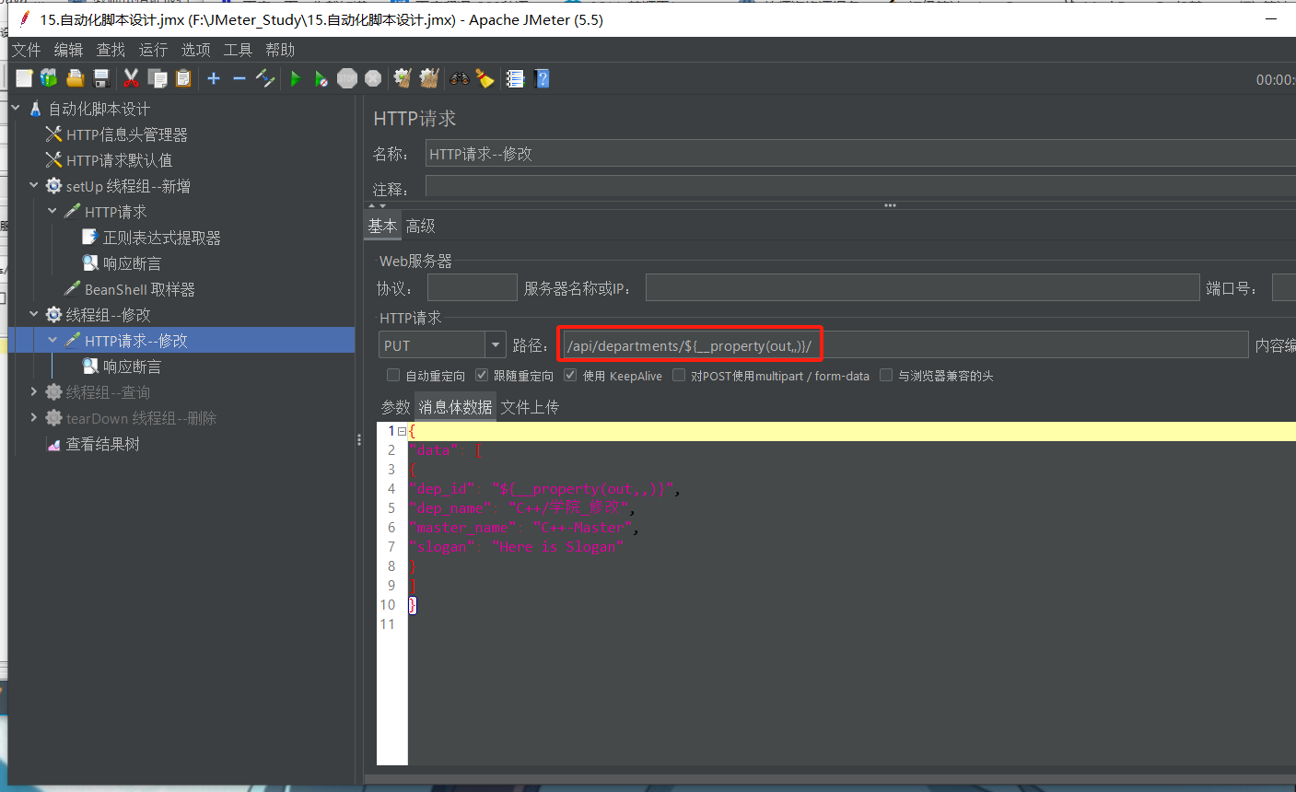Click the 协议 protocol input field
Viewport: 1296px width, 792px height.
coord(472,288)
